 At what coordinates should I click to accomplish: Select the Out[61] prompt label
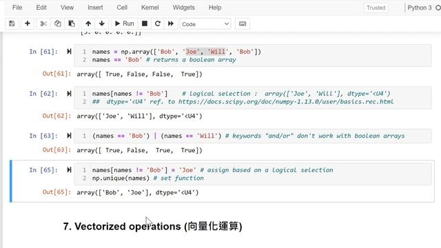click(x=57, y=74)
